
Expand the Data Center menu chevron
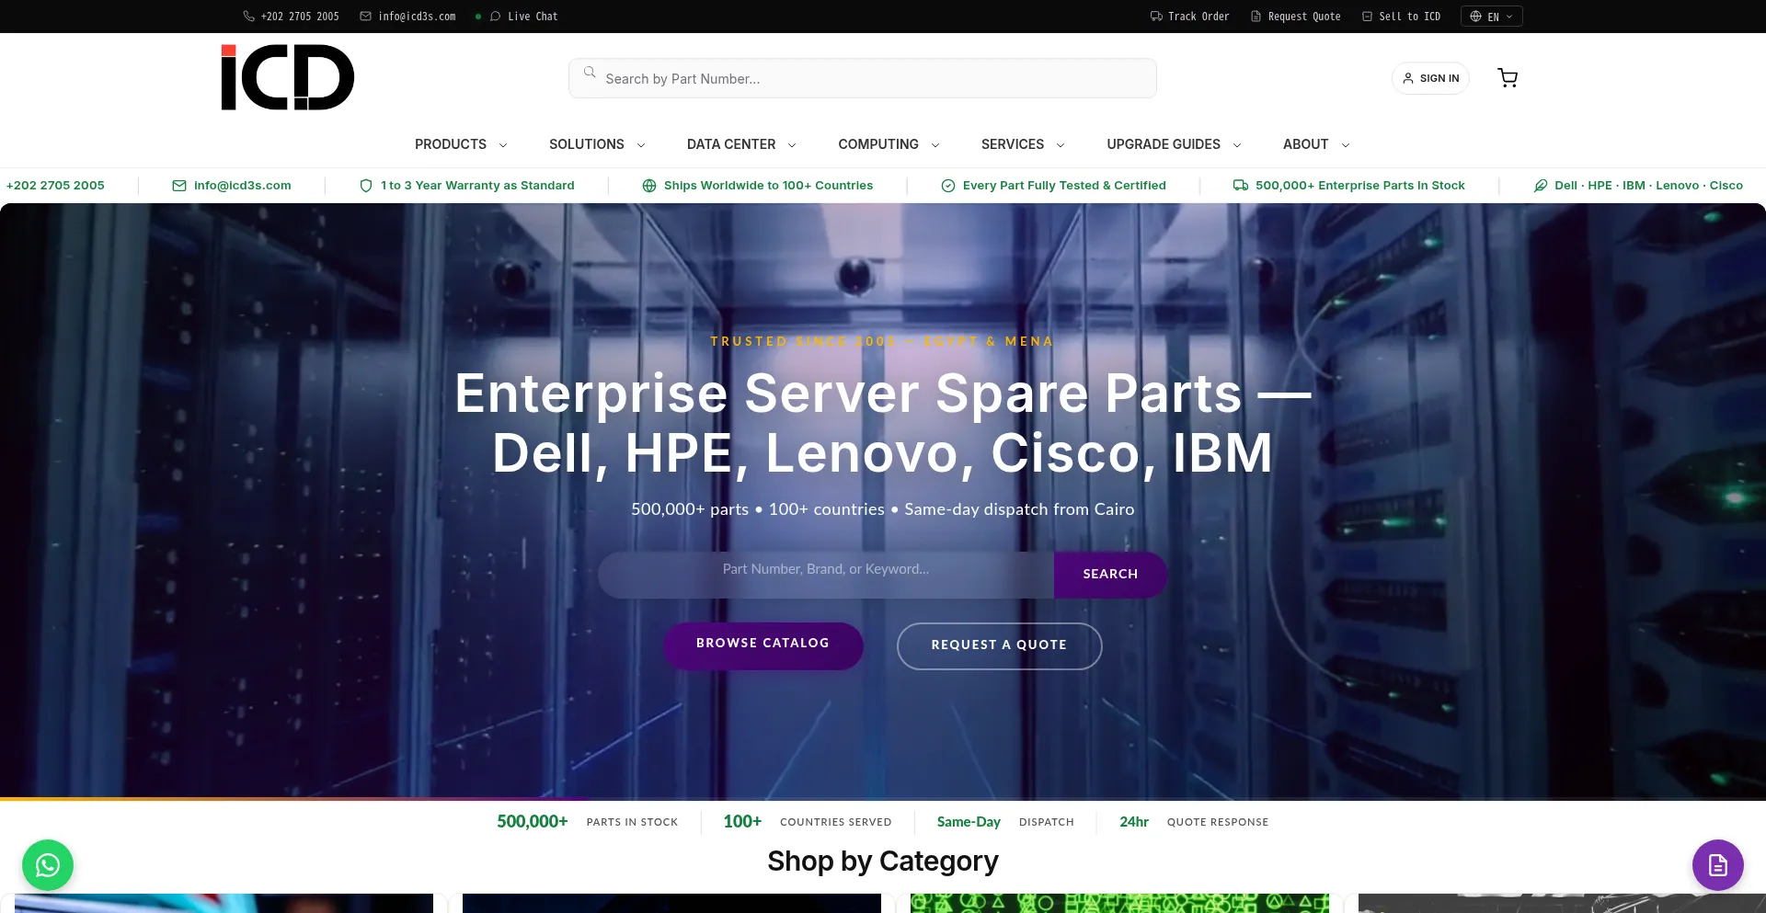[x=792, y=145]
